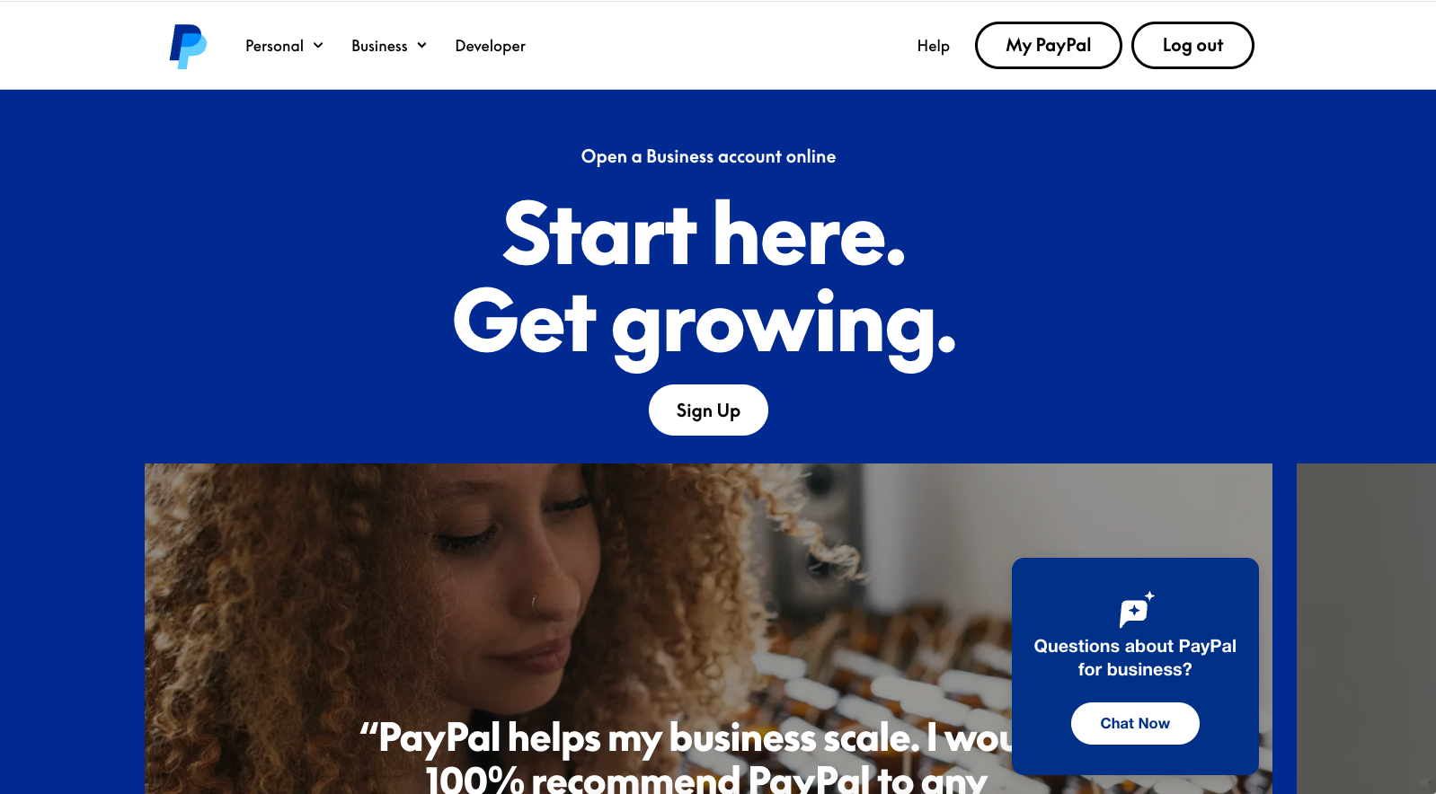Click the Log out button
The image size is (1436, 794).
1192,45
